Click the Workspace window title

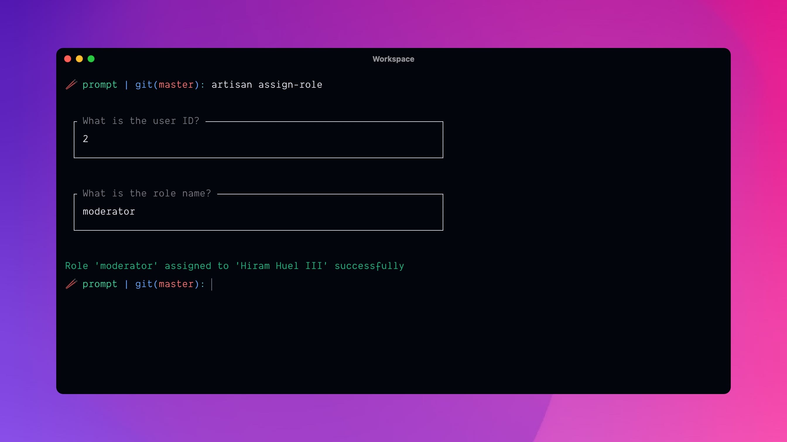393,59
